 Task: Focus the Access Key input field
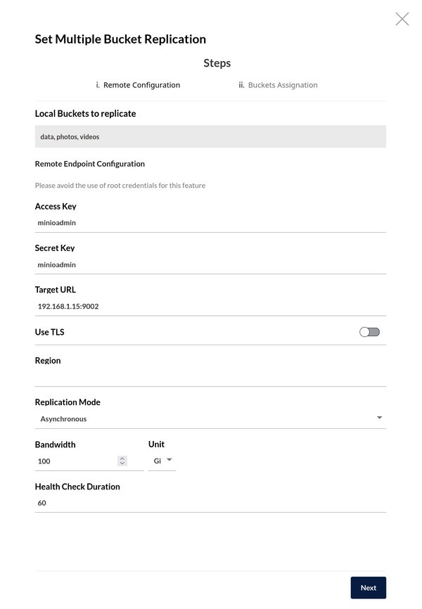point(210,223)
